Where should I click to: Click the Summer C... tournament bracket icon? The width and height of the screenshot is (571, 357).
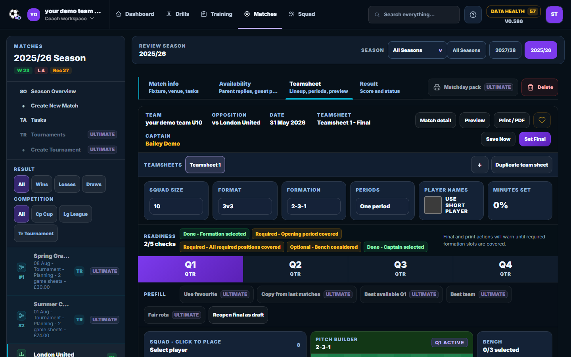click(x=21, y=316)
